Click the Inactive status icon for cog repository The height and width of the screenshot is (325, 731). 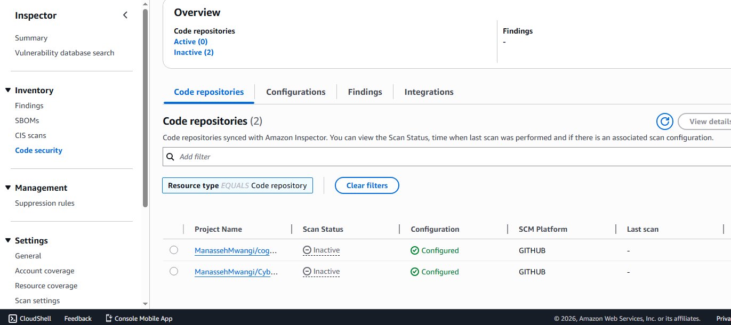pos(307,250)
